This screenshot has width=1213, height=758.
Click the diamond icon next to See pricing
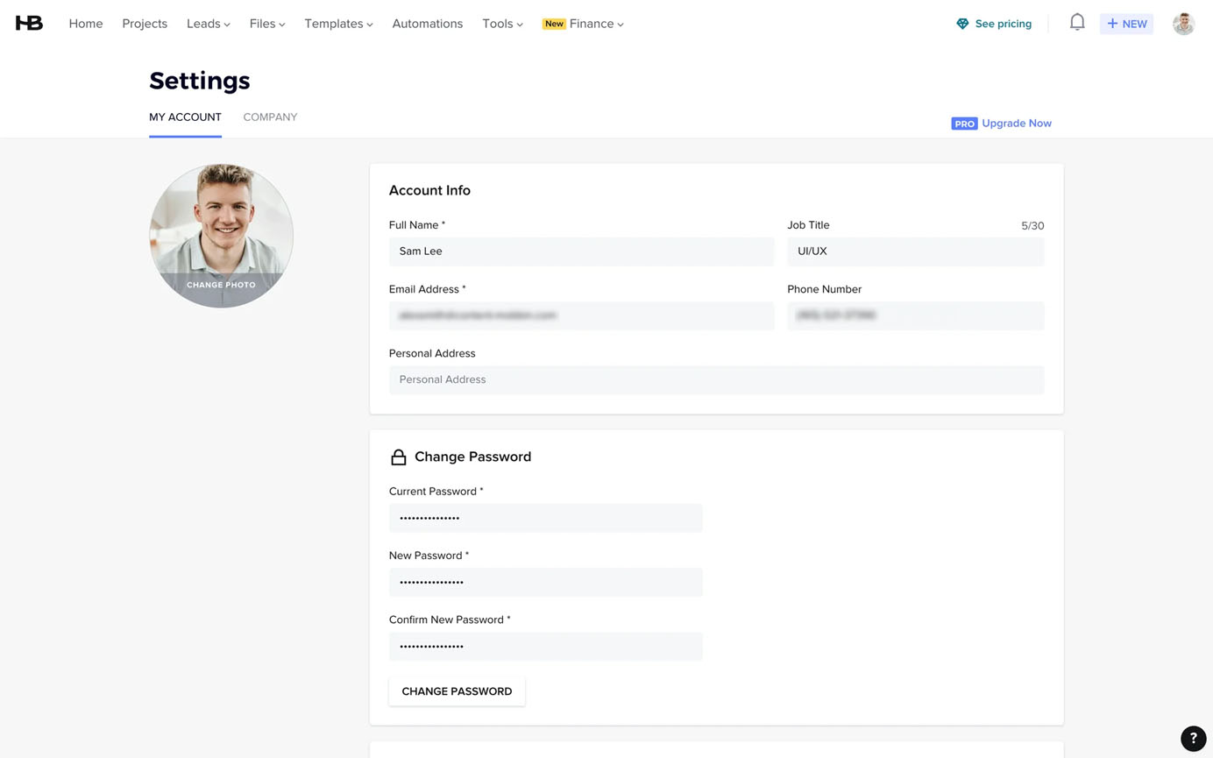tap(961, 24)
